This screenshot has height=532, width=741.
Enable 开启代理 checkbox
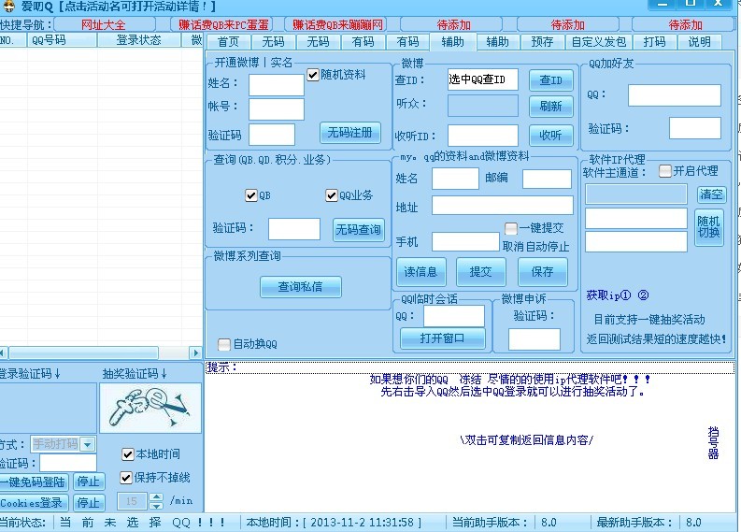pos(665,171)
